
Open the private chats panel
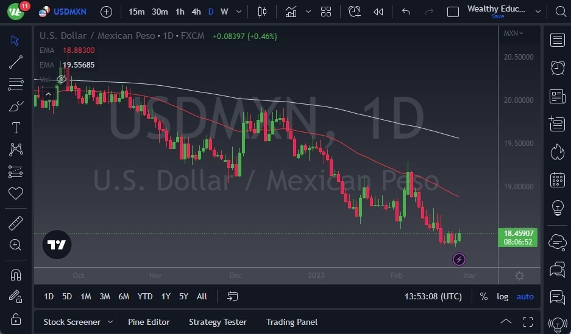pyautogui.click(x=557, y=270)
